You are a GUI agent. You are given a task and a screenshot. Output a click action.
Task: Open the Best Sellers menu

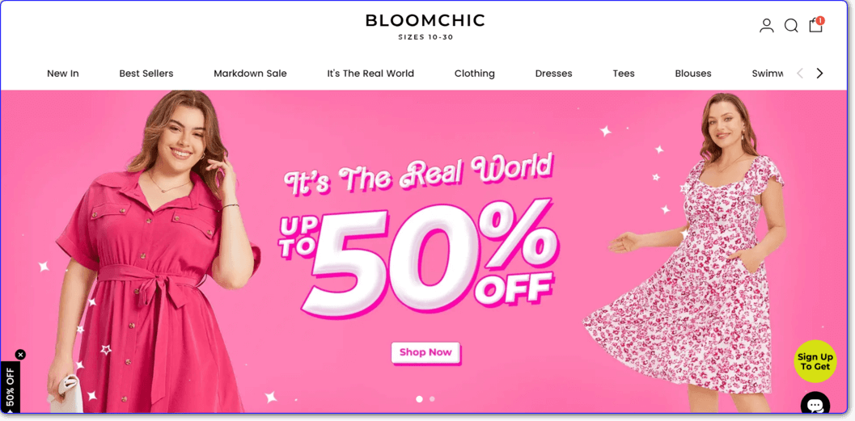pos(146,74)
